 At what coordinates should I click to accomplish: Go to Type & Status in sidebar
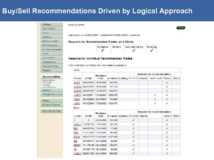(x=52, y=29)
